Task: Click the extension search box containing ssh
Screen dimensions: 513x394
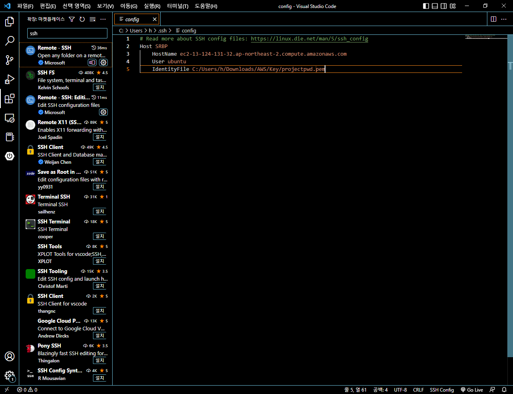Action: coord(67,33)
